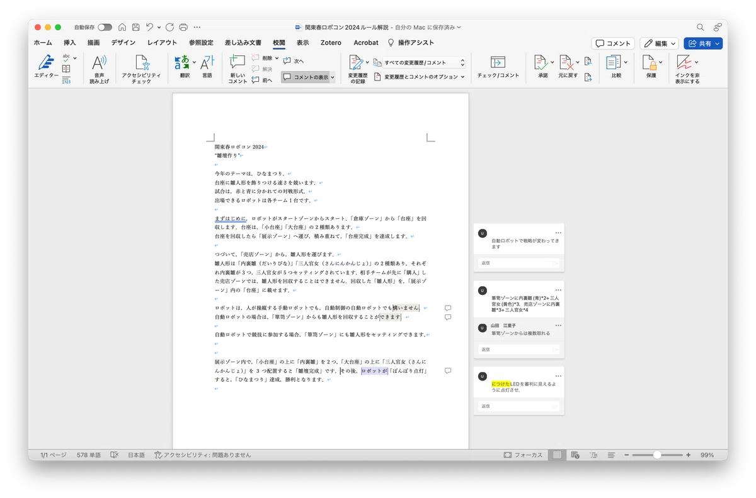Switch to web layout view
This screenshot has width=756, height=498.
(x=575, y=455)
